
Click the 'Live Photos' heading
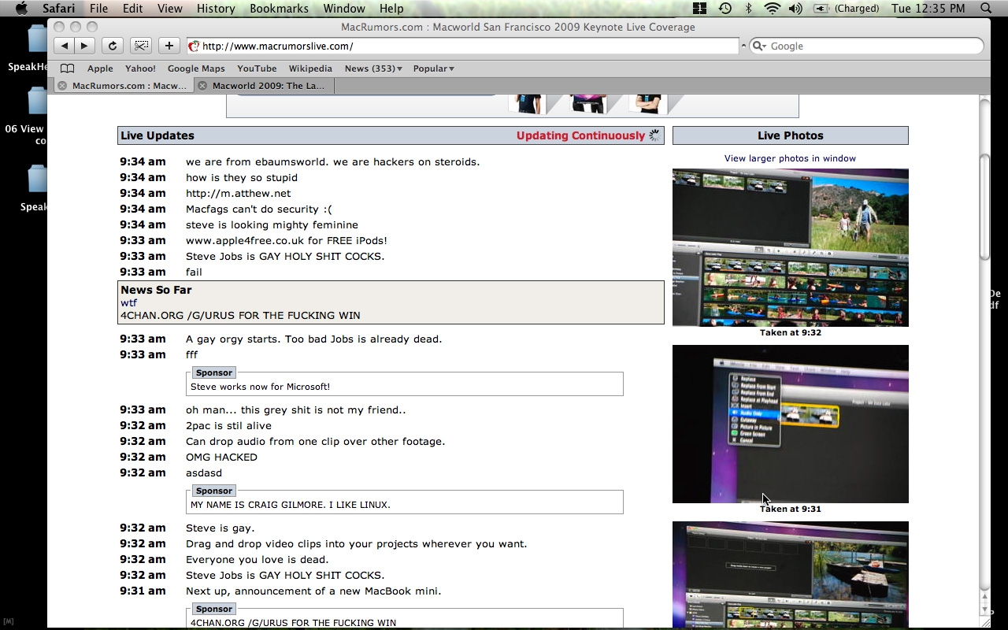pyautogui.click(x=791, y=135)
